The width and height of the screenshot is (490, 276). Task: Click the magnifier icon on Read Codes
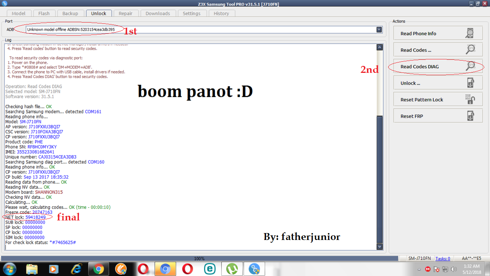coord(470,50)
